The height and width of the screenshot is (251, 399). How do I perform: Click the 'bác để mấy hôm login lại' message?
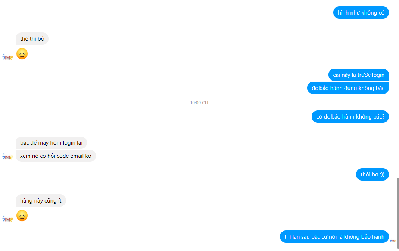51,143
